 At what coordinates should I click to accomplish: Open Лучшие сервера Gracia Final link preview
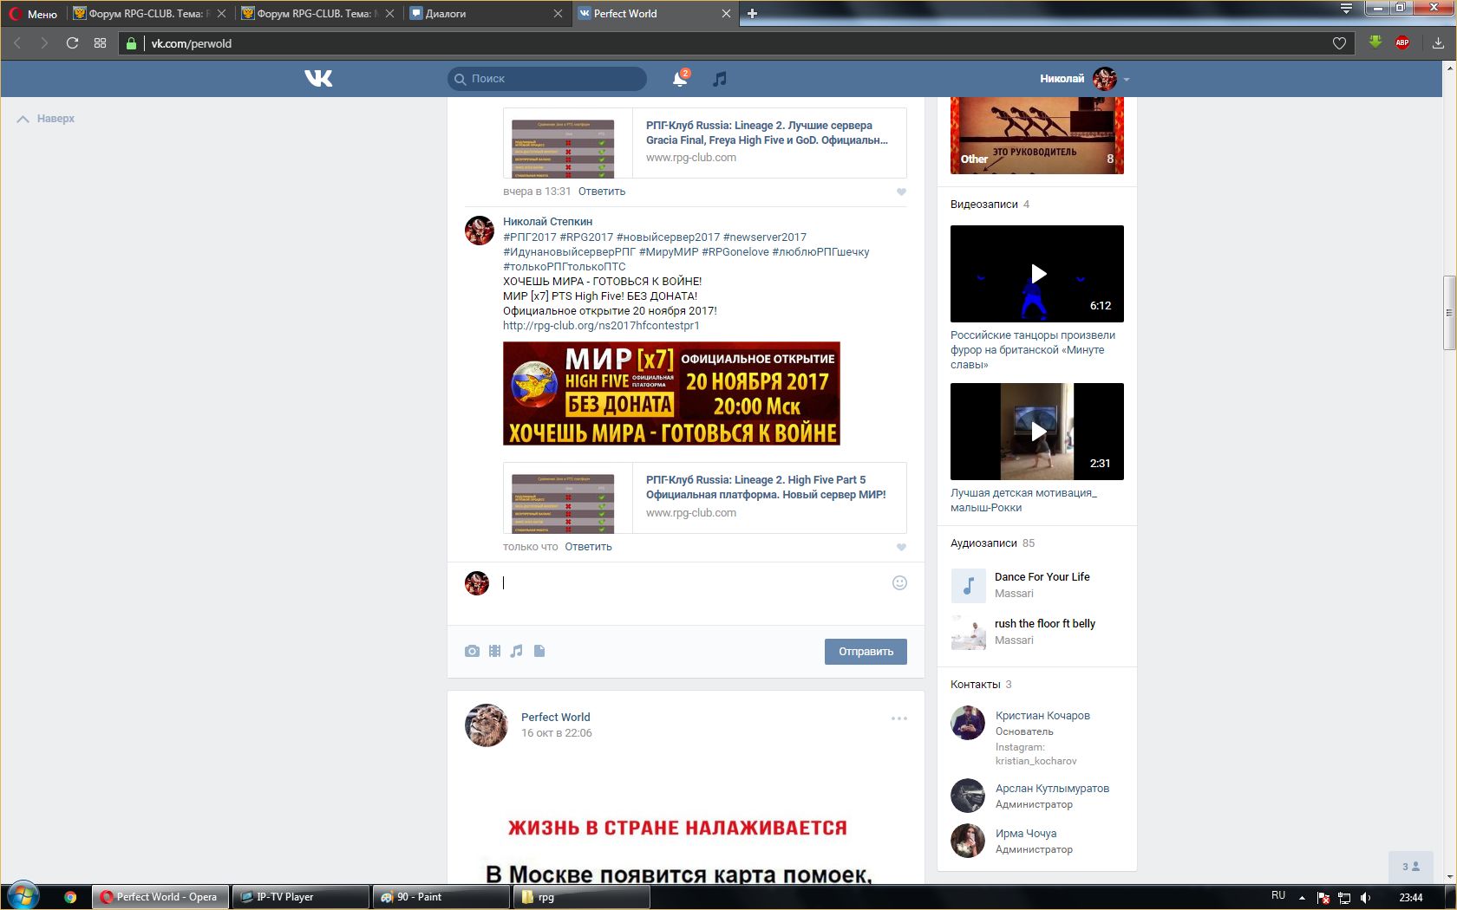click(x=704, y=143)
